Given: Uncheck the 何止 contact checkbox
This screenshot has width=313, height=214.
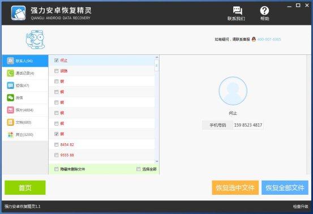Looking at the screenshot, I should pyautogui.click(x=56, y=60).
